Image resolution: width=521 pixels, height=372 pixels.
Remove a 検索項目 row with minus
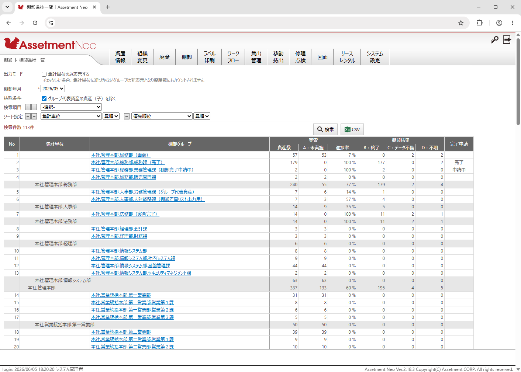point(34,107)
